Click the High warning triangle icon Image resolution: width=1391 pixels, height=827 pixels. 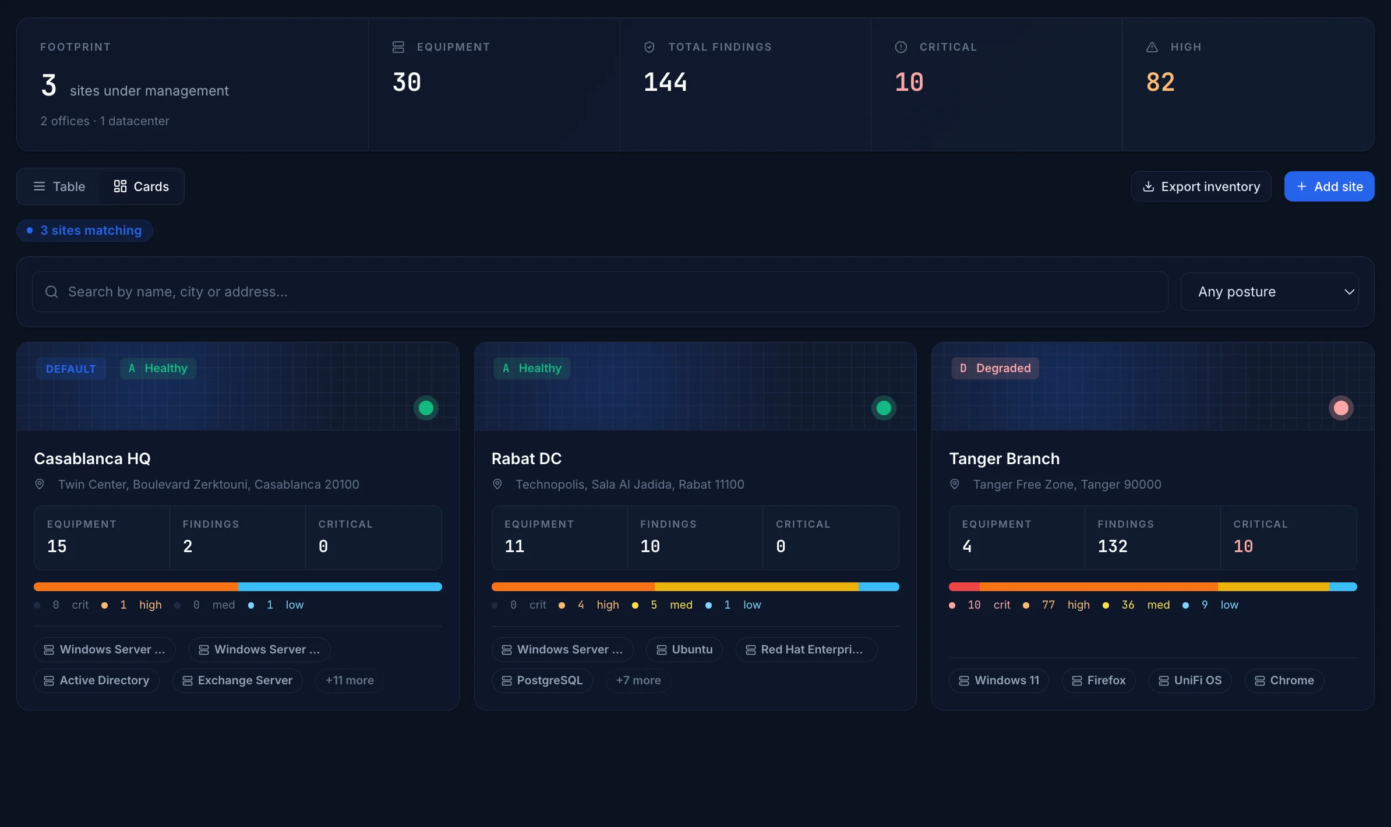[x=1152, y=47]
